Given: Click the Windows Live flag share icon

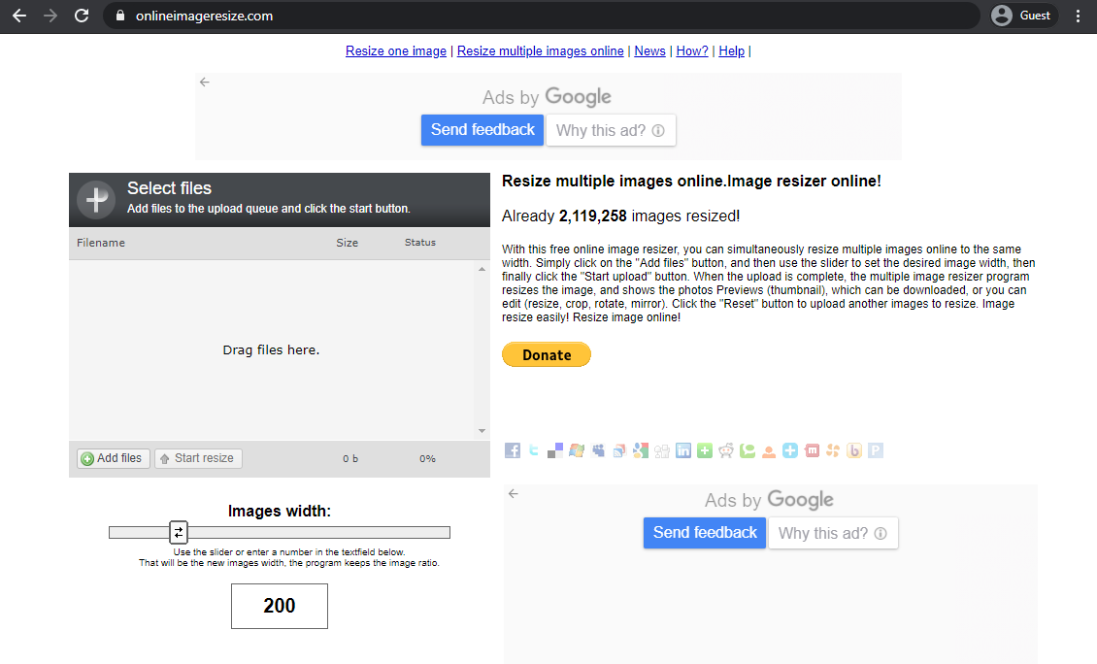Looking at the screenshot, I should pos(577,450).
